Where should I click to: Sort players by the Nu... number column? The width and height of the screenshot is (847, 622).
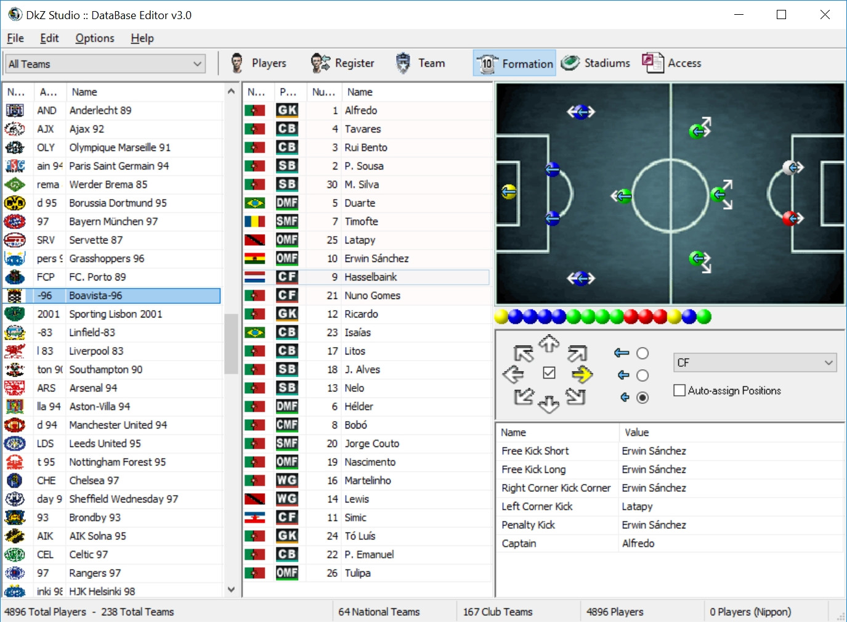click(324, 92)
